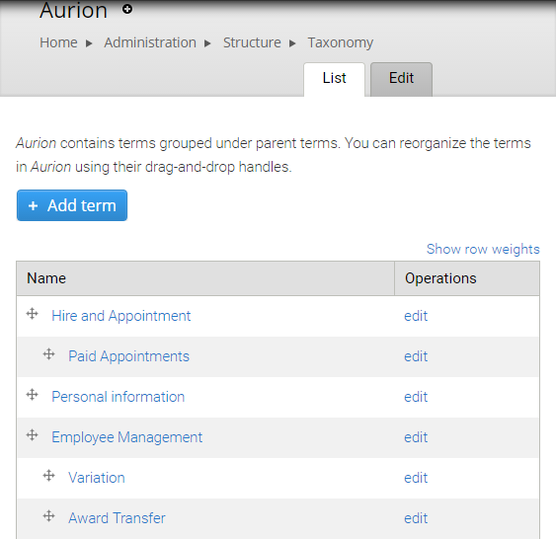Edit the Employee Management term
The width and height of the screenshot is (556, 539).
click(x=416, y=437)
